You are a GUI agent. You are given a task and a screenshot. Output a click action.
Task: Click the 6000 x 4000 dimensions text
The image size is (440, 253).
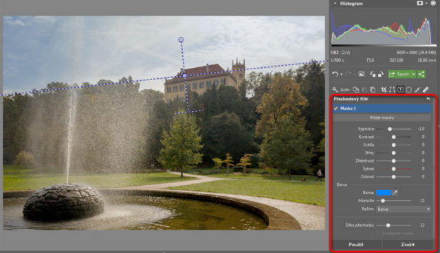406,53
